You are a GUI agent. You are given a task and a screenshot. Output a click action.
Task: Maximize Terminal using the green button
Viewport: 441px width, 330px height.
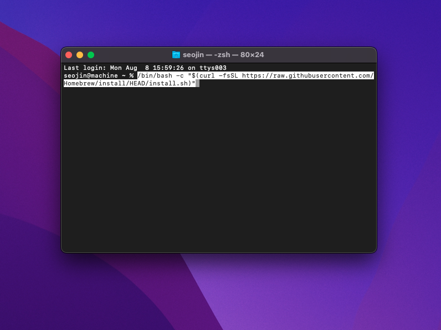[x=91, y=55]
